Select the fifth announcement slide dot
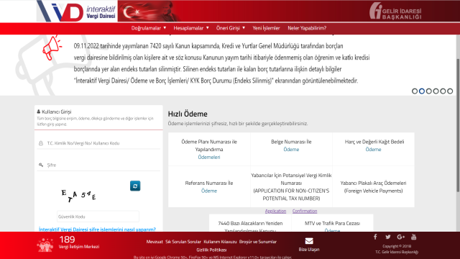 [x=443, y=91]
